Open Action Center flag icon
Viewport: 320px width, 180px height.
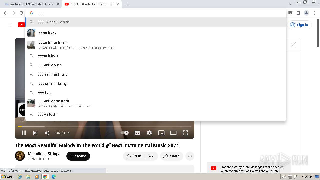coord(296,177)
